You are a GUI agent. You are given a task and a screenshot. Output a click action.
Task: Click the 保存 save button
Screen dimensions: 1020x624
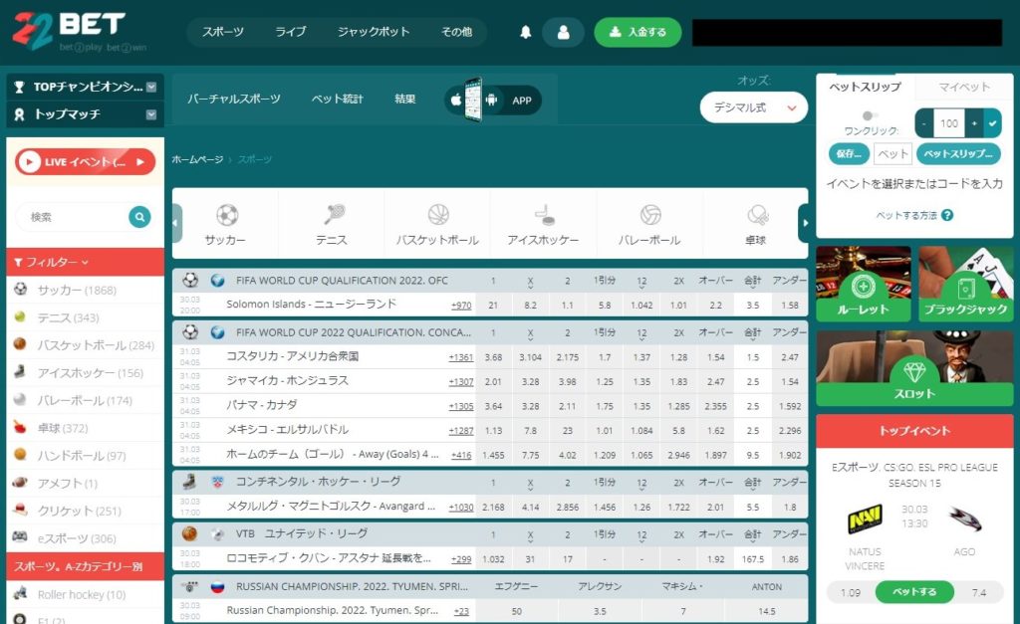tap(849, 154)
